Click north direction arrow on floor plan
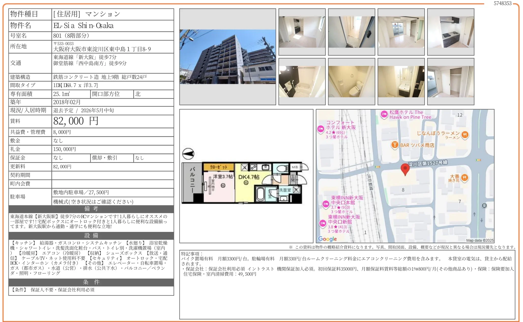523x322 pixels. coord(188,154)
